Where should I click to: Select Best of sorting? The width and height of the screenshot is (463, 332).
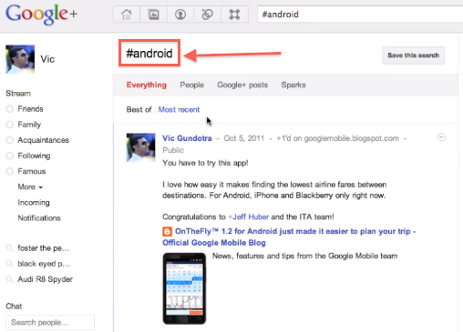139,109
